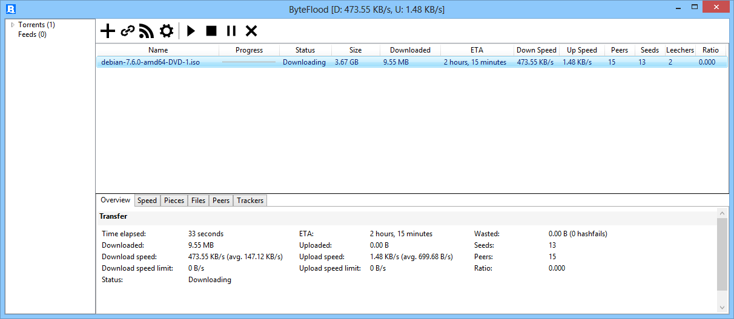Expand the Torrents tree node arrow
This screenshot has height=319, width=734.
tap(13, 25)
